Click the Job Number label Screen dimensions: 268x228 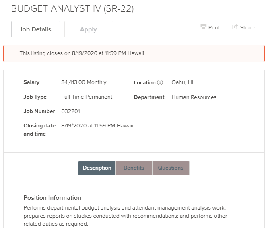[39, 111]
